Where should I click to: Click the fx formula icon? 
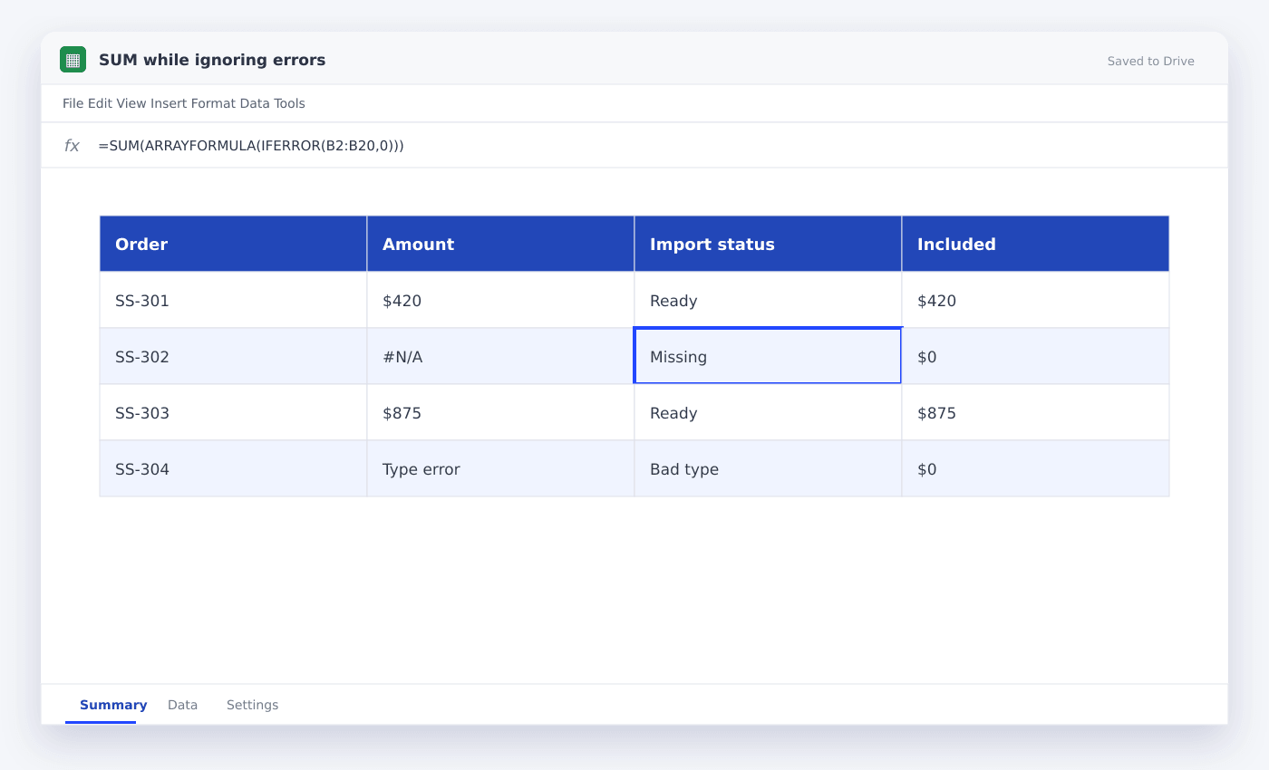(x=72, y=146)
